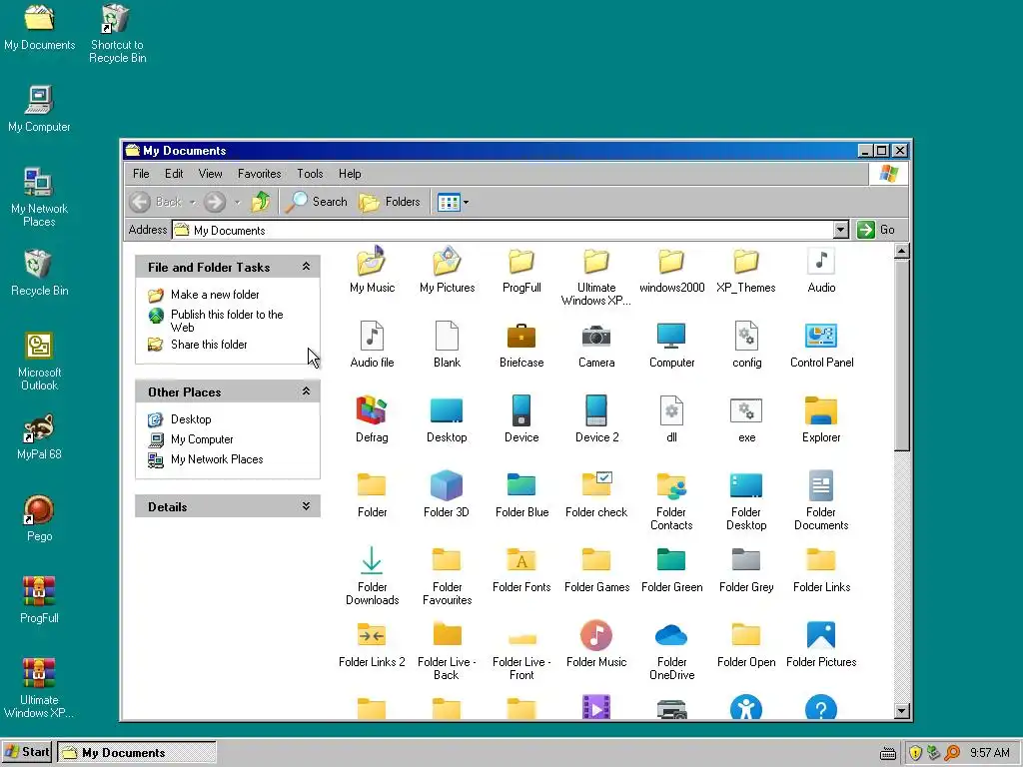Select the Folder Green icon
1023x767 pixels.
point(671,561)
